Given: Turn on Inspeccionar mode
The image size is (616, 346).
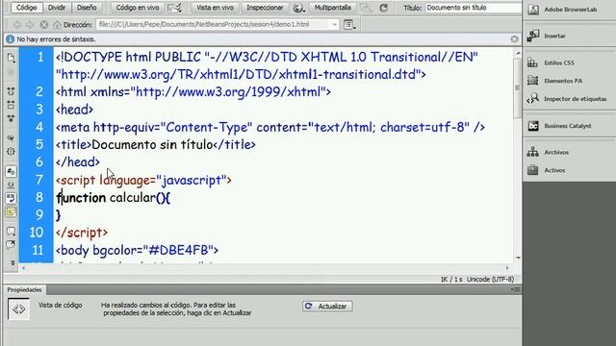Looking at the screenshot, I should 265,8.
